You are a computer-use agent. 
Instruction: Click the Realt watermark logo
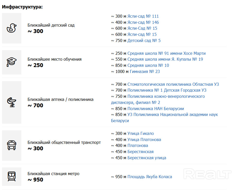click(x=208, y=174)
